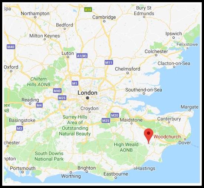This screenshot has height=188, width=204.
Task: Select the Chiltern Hills AONB label
Action: click(39, 82)
